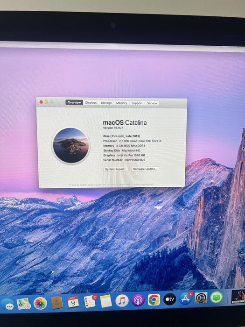245x327 pixels.
Task: Open the Service tab
Action: click(x=152, y=103)
